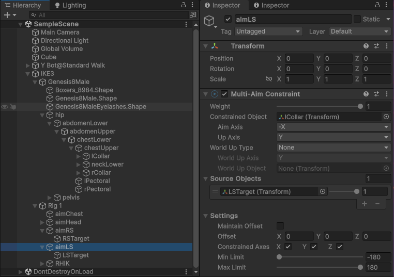Toggle visibility eye for Genesis8MaleEyelashes.Shape
This screenshot has height=277, width=394.
tap(5, 107)
